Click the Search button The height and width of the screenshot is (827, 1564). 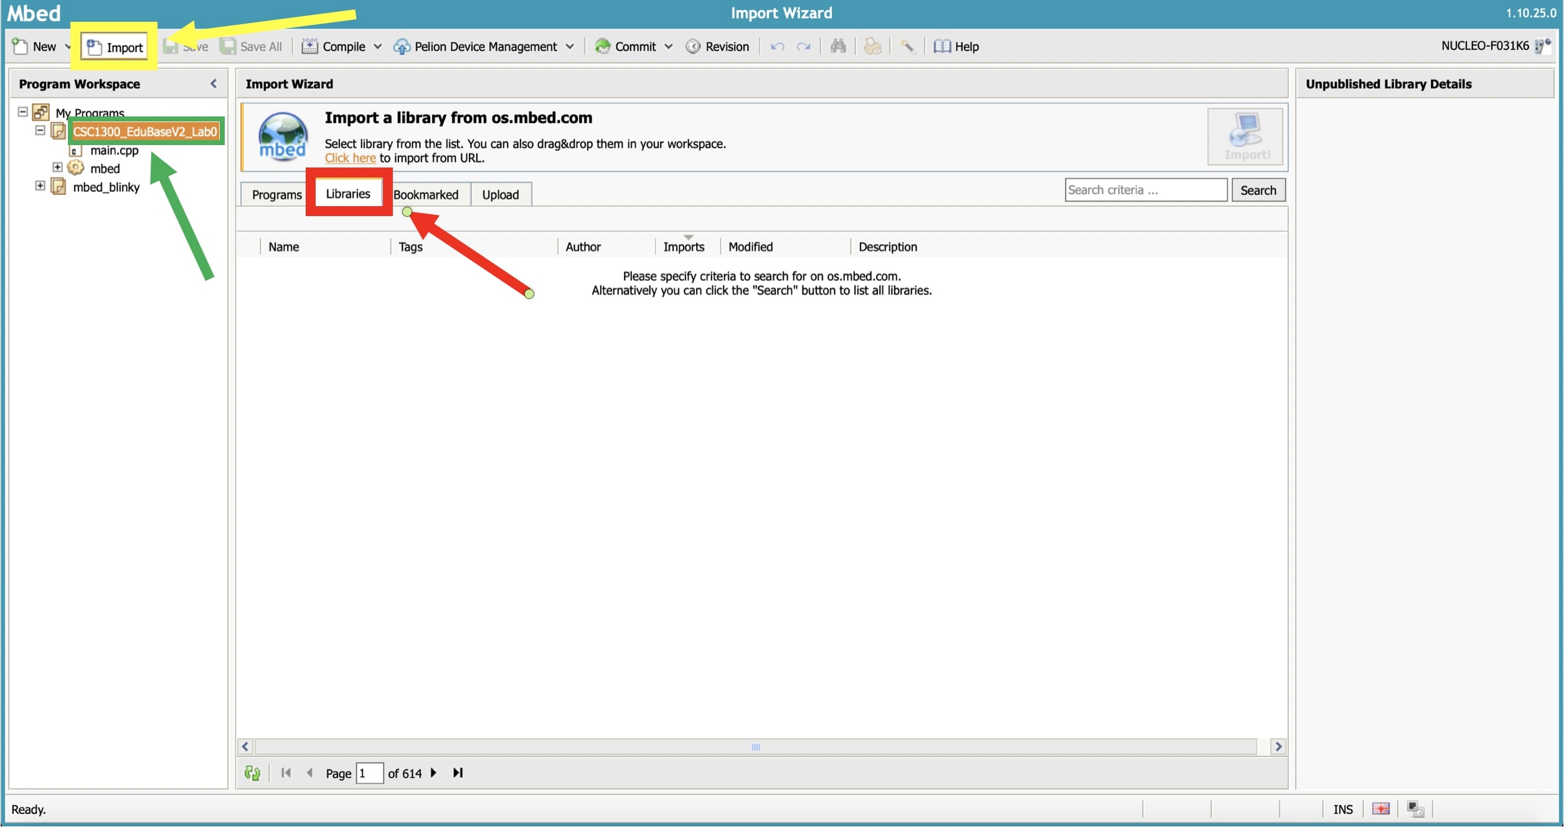pos(1258,190)
